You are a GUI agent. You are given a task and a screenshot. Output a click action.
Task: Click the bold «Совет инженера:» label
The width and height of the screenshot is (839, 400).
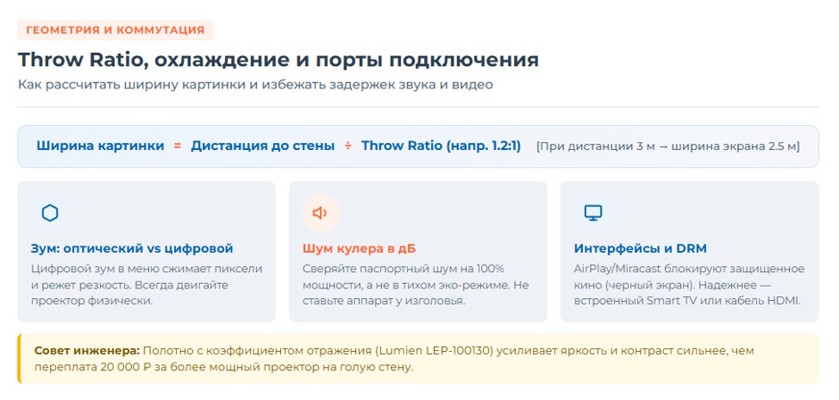tap(87, 351)
